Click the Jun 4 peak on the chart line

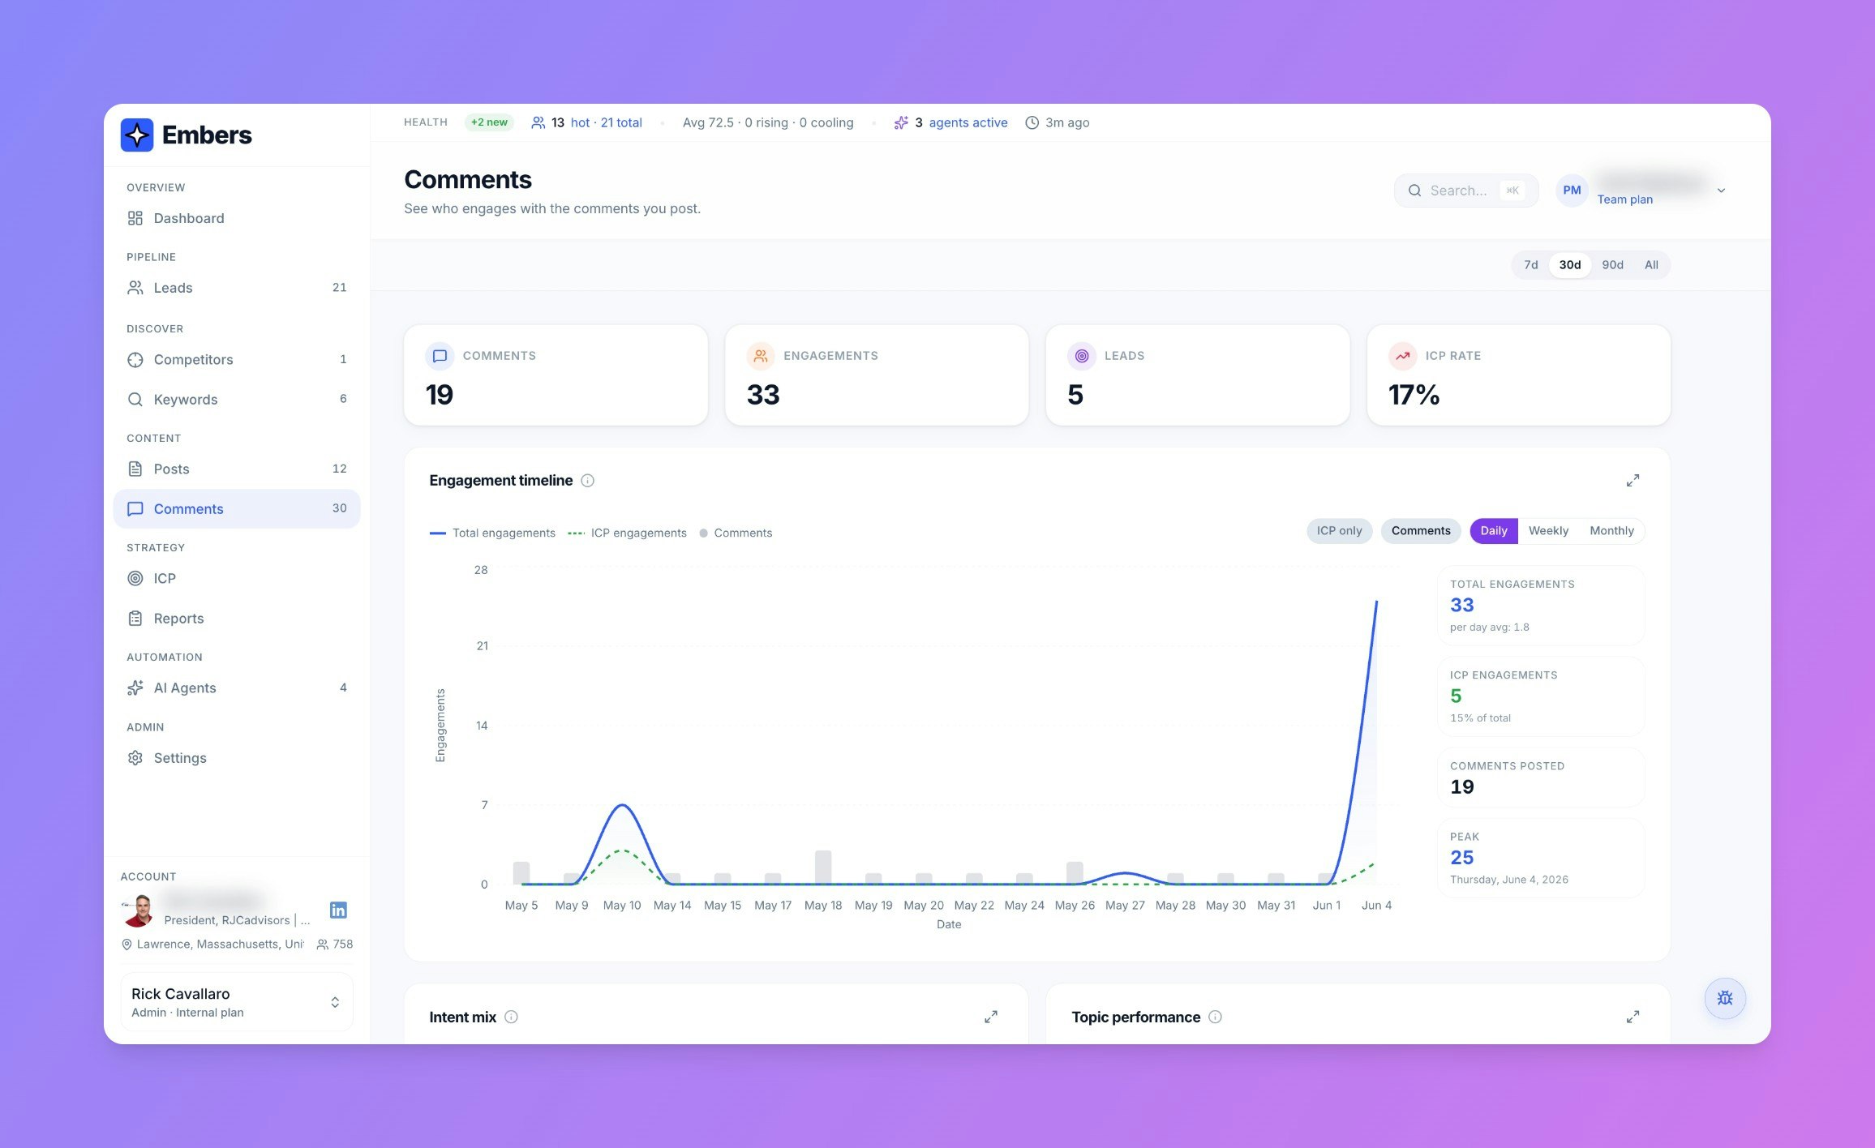click(1376, 602)
